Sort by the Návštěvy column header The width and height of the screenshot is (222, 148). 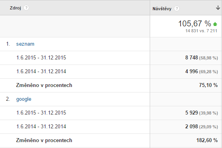point(162,9)
